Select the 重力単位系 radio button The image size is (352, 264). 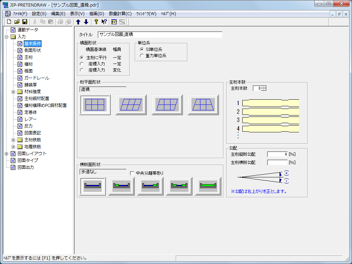[142, 55]
